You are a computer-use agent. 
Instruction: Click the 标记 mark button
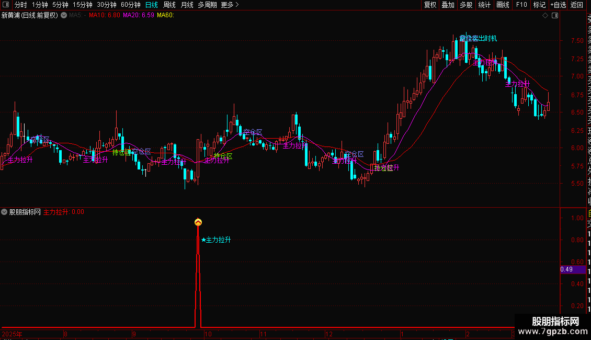(x=539, y=5)
